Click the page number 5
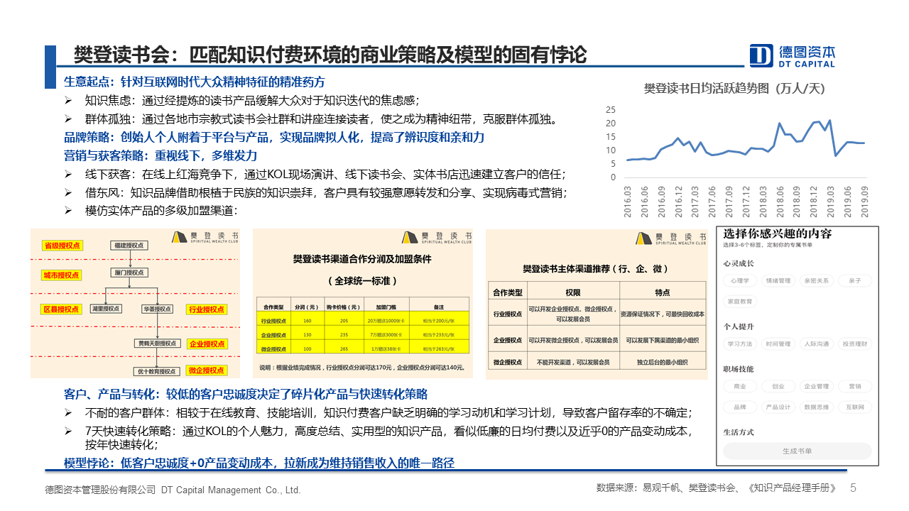The width and height of the screenshot is (909, 511). click(x=853, y=488)
